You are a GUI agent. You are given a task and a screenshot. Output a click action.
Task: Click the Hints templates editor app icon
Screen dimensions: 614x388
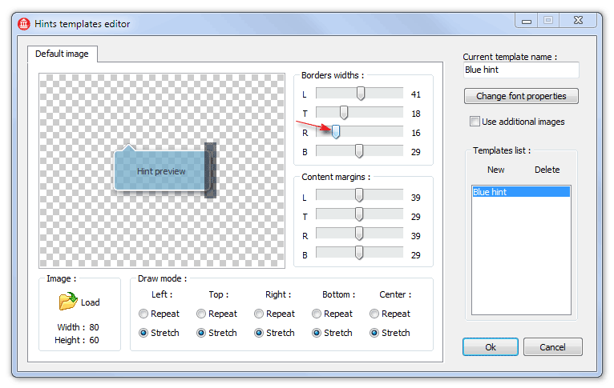pos(24,24)
